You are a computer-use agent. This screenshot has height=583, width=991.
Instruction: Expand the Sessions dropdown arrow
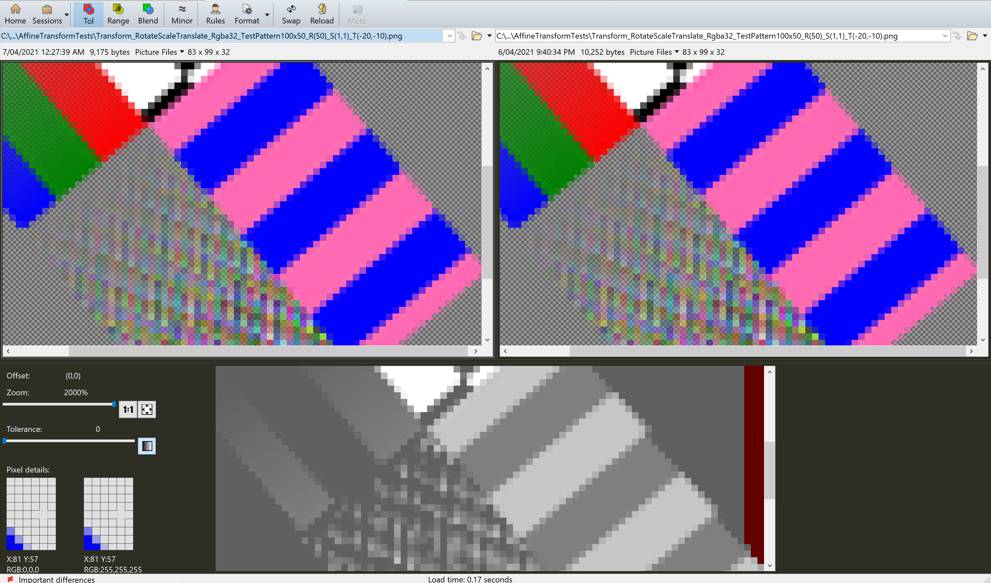click(67, 15)
